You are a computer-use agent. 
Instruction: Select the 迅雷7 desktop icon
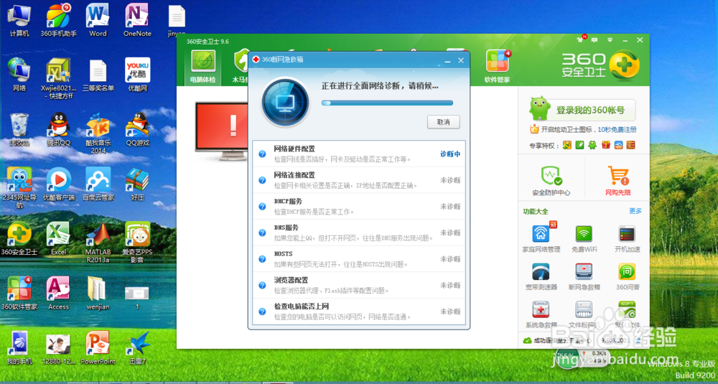click(137, 348)
